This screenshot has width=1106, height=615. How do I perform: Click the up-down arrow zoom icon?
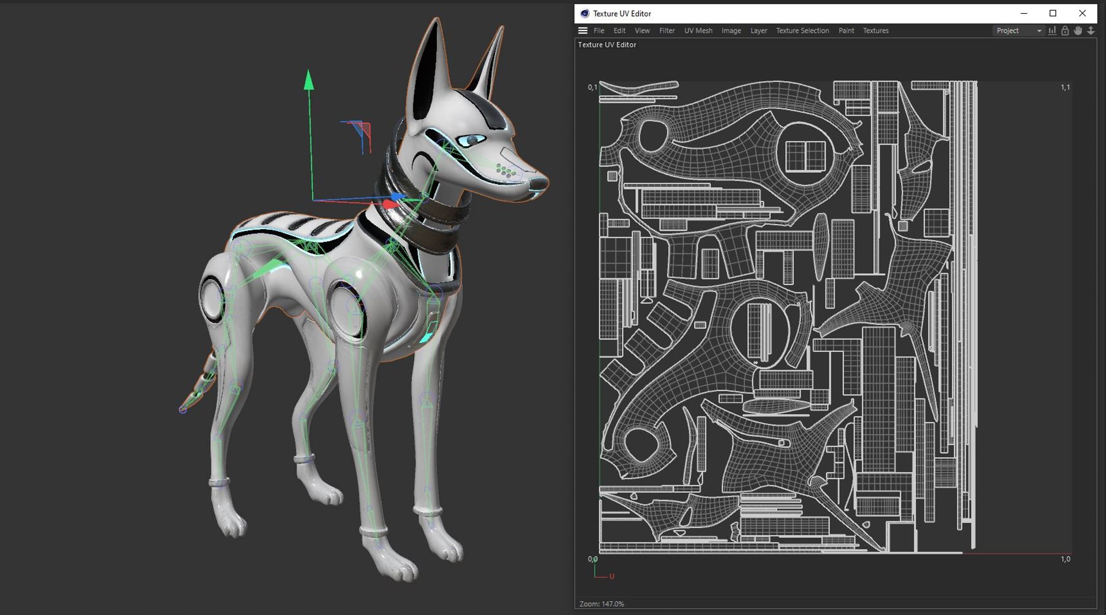click(1091, 31)
